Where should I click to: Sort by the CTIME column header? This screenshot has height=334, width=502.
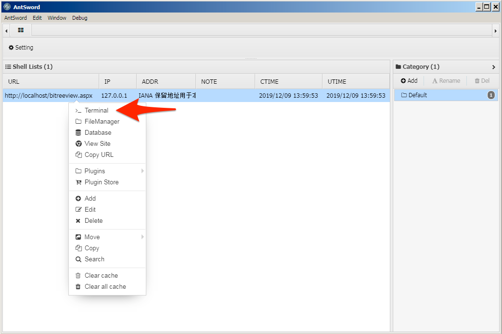(288, 82)
